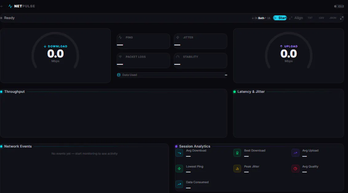Image resolution: width=348 pixels, height=193 pixels.
Task: Click the Peak Jitter bar chart icon
Action: point(237,169)
